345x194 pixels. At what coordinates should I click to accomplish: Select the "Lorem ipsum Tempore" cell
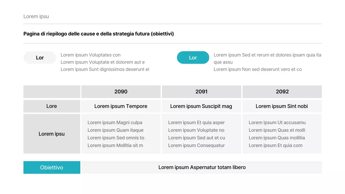pos(121,106)
